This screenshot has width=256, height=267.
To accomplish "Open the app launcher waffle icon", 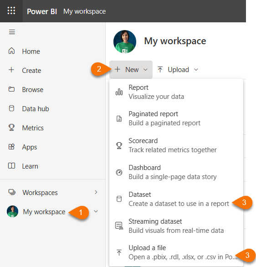I will coord(11,10).
